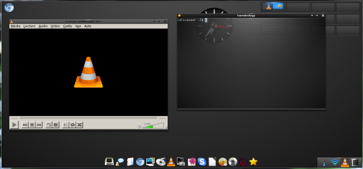This screenshot has width=363, height=169.
Task: Skip to next track in VLC
Action: (x=39, y=125)
